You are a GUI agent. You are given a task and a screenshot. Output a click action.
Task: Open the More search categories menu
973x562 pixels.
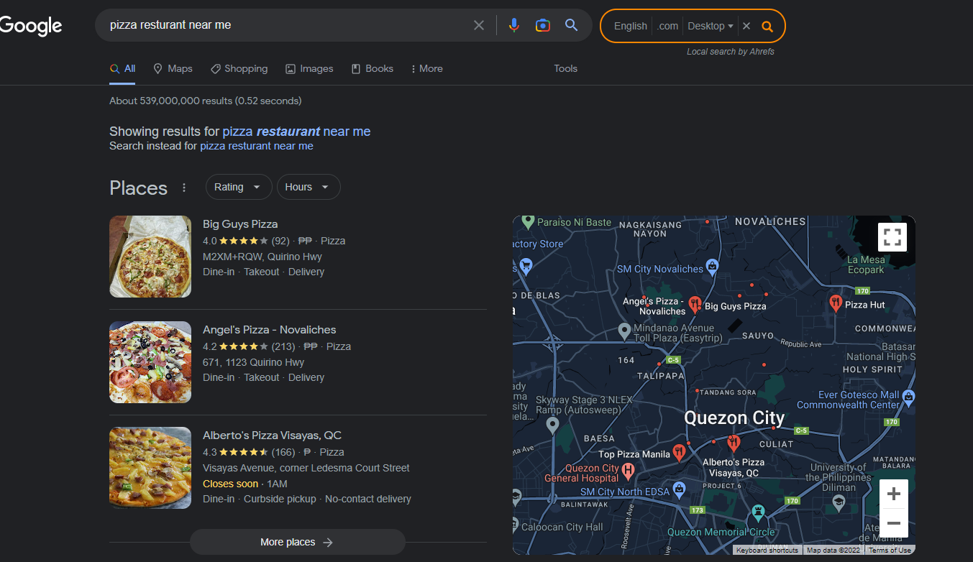426,68
